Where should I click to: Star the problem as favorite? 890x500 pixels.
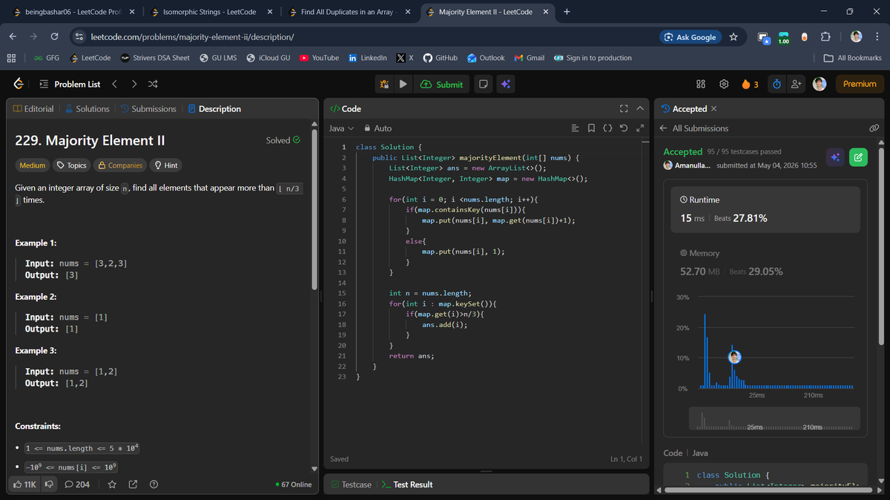(x=113, y=484)
